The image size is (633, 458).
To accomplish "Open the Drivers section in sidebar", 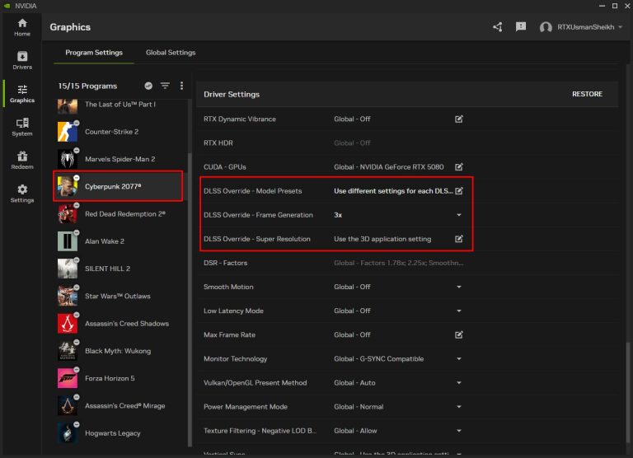I will pos(22,60).
